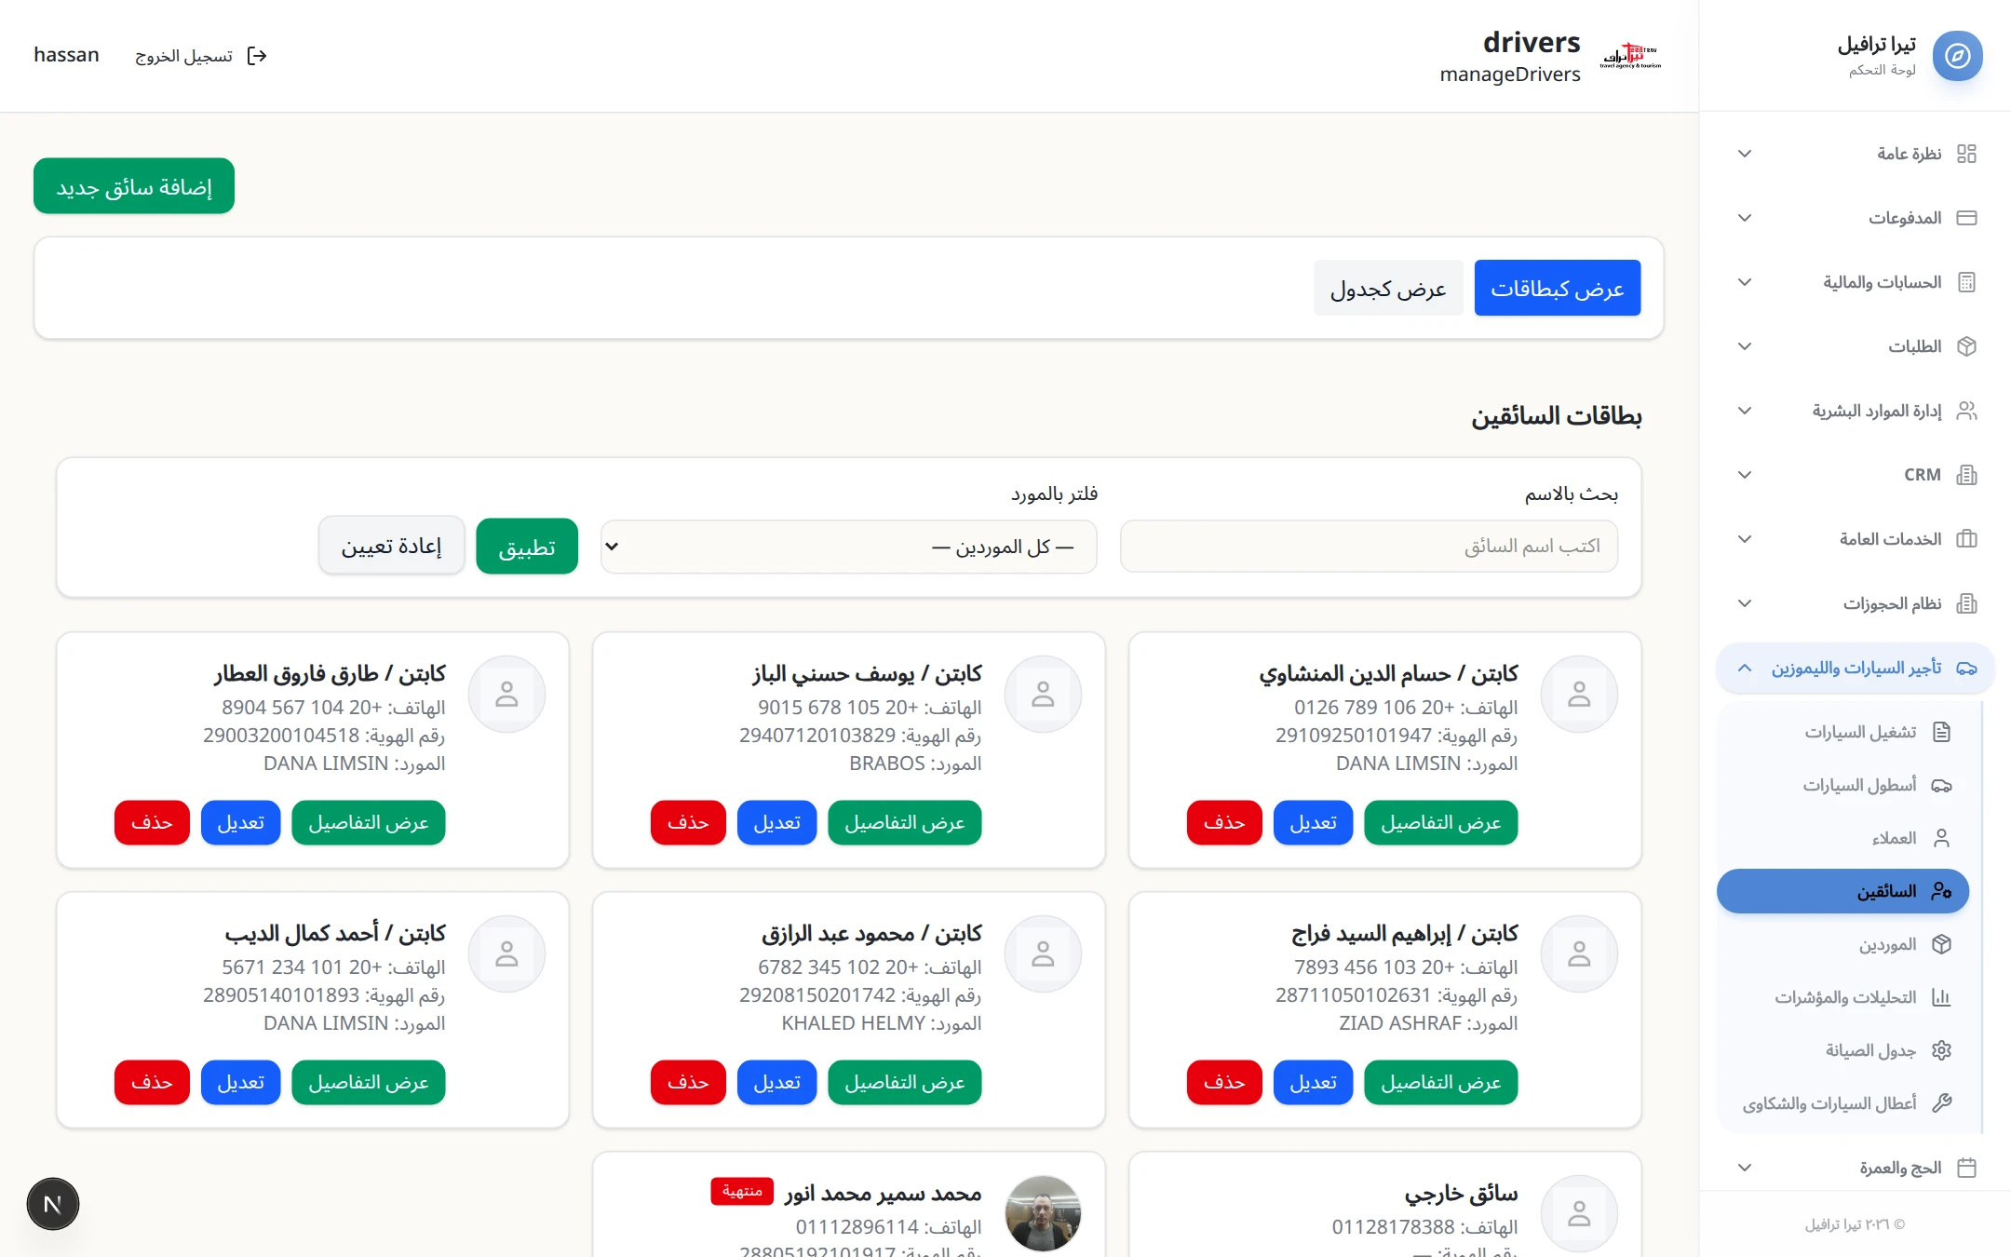Image resolution: width=2011 pixels, height=1257 pixels.
Task: Delete driver حسام الدين المنشاوي
Action: pyautogui.click(x=1224, y=822)
